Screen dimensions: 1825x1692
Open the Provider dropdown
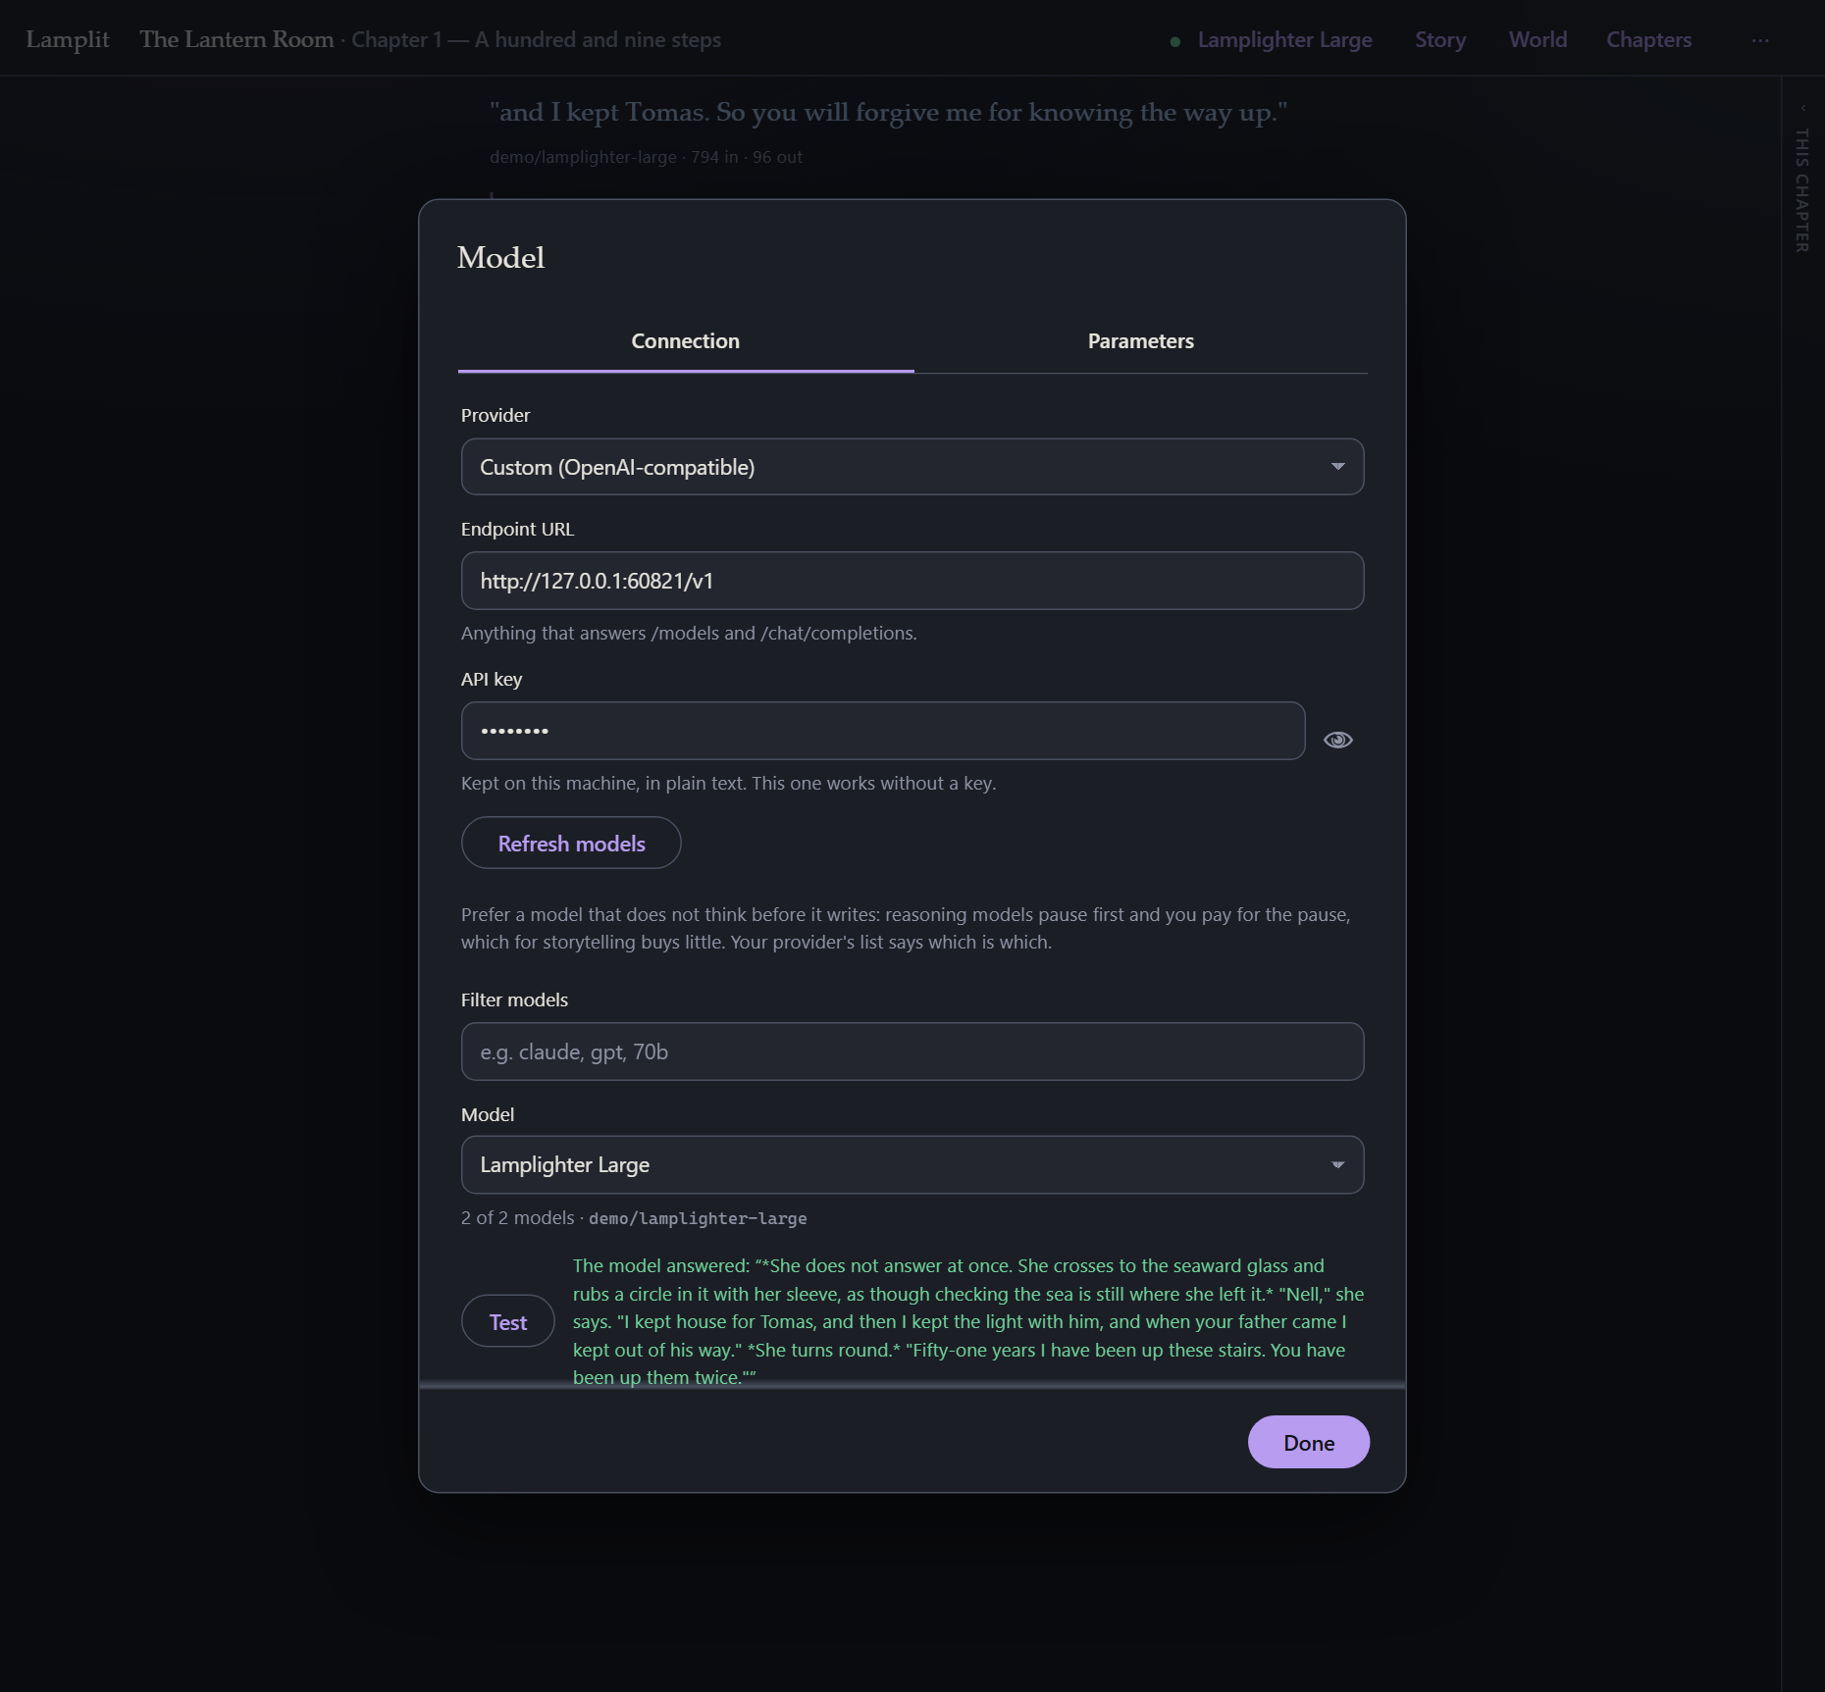point(912,467)
